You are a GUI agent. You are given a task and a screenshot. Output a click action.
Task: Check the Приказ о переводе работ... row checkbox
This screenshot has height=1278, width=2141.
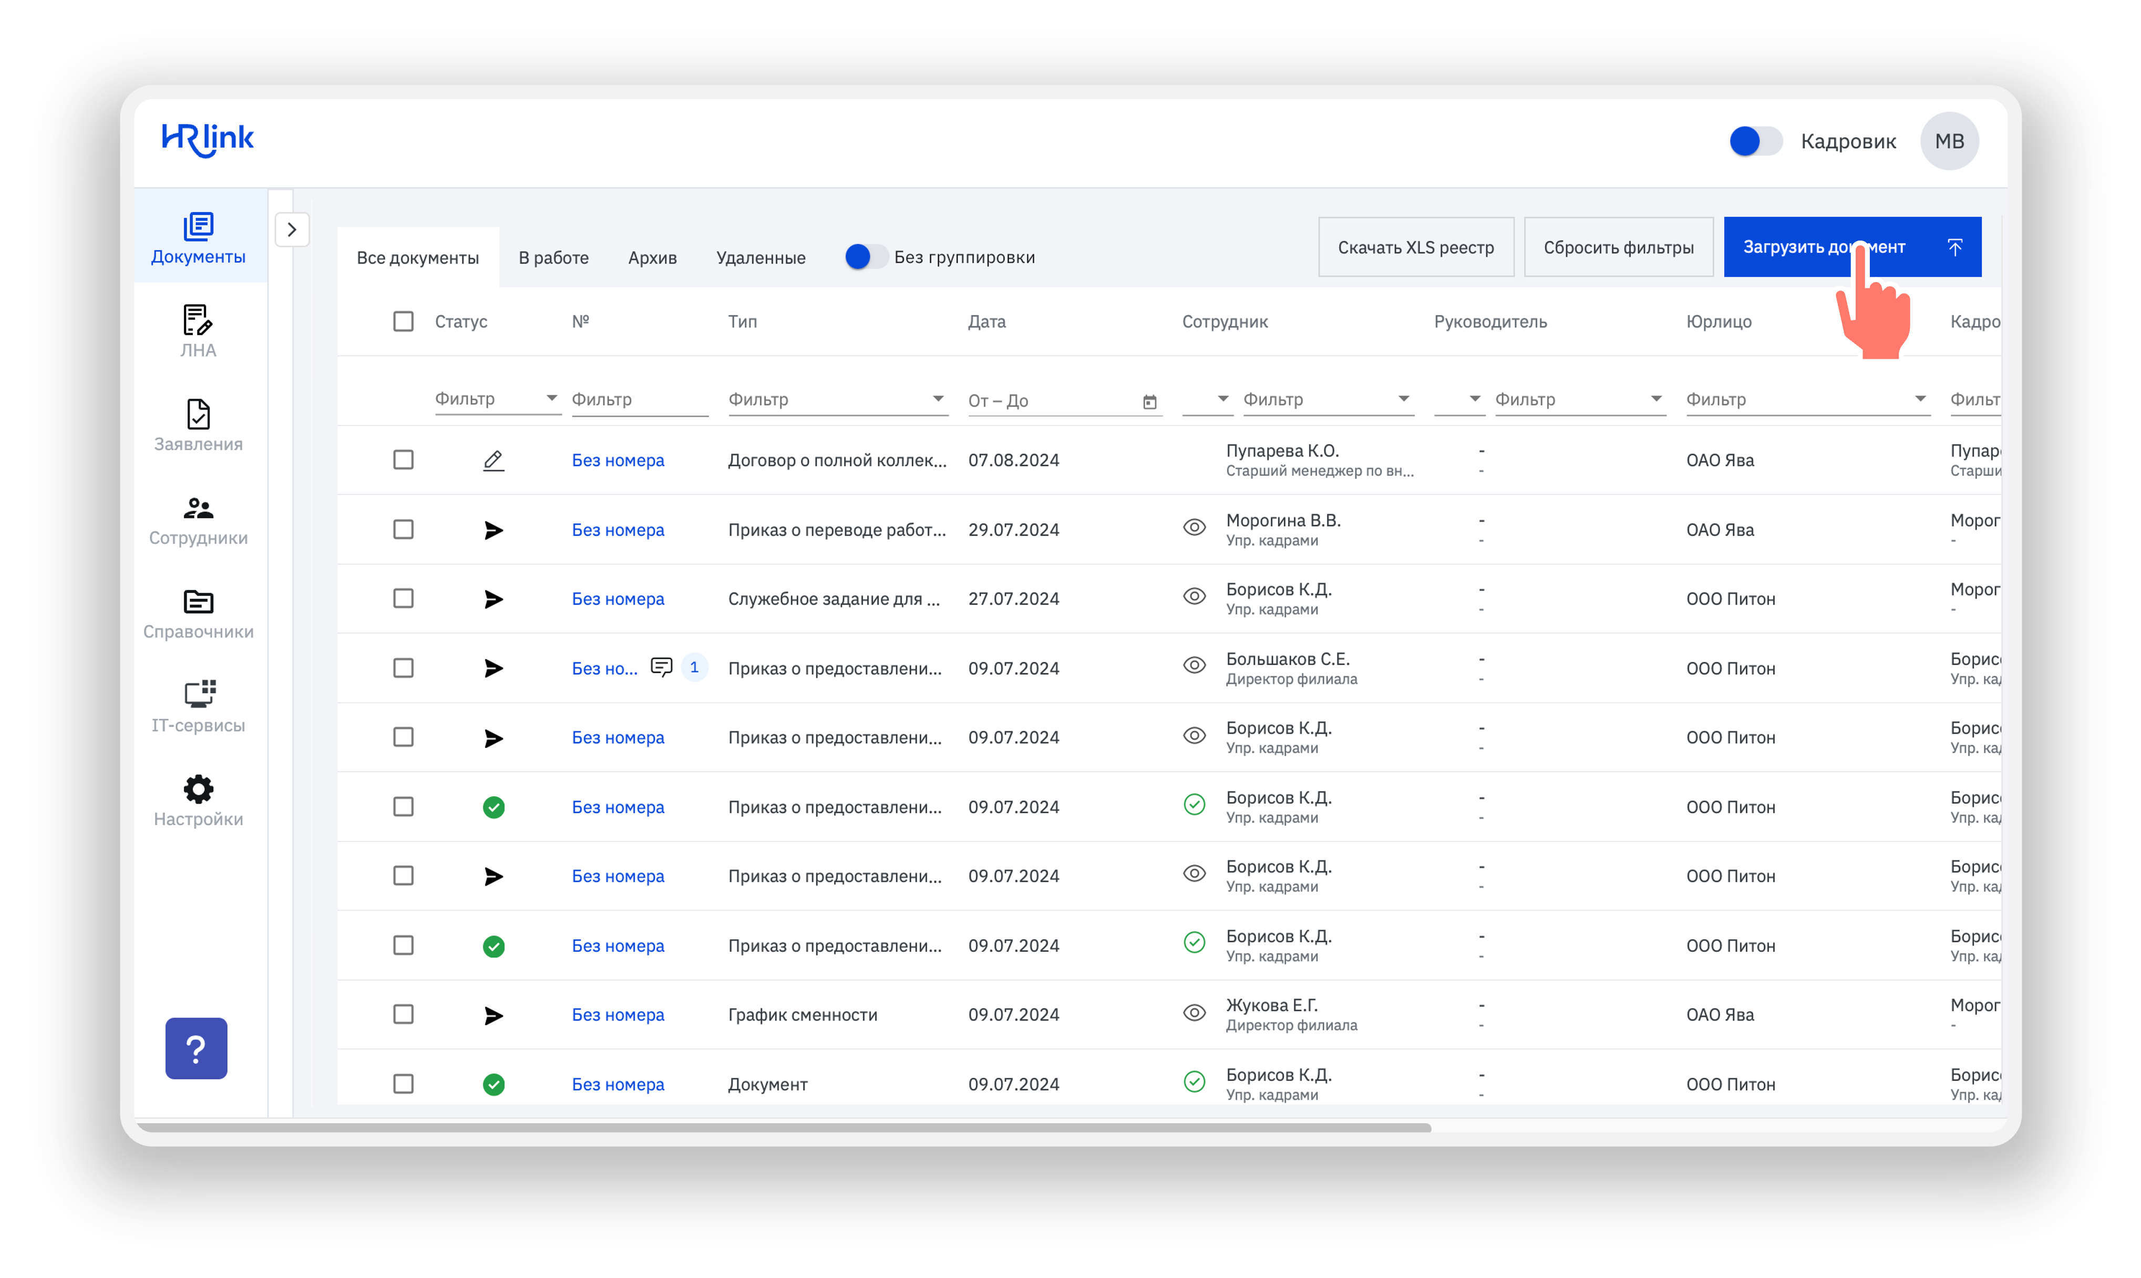pyautogui.click(x=403, y=529)
